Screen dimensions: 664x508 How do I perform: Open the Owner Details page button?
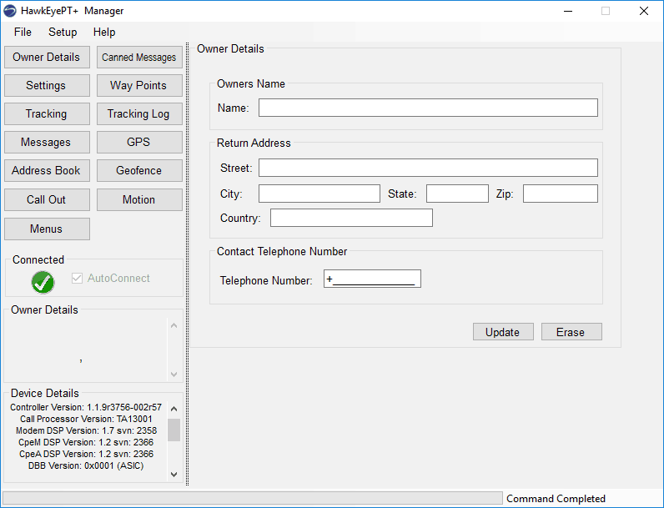(x=47, y=58)
